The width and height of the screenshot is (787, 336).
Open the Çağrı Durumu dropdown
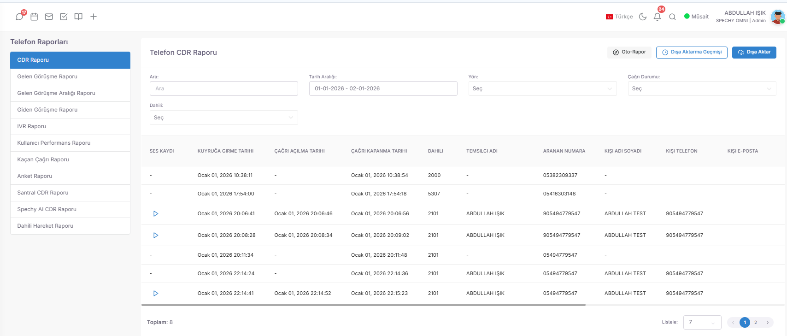click(x=702, y=88)
